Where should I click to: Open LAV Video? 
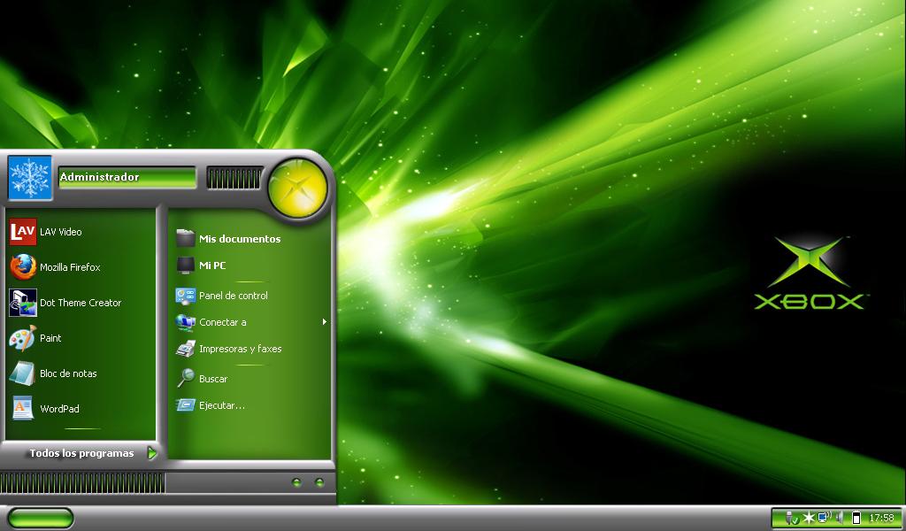tap(62, 232)
